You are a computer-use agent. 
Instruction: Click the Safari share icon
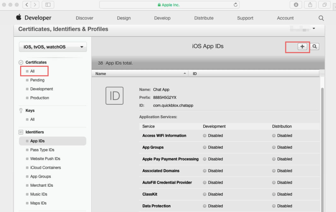click(x=310, y=5)
